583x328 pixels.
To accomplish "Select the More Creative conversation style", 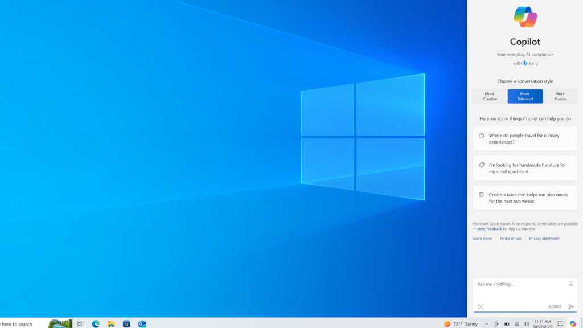I will point(489,96).
